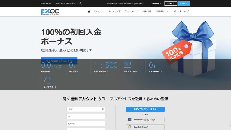Open the ABOUT US menu
The height and width of the screenshot is (130, 231).
99,11
